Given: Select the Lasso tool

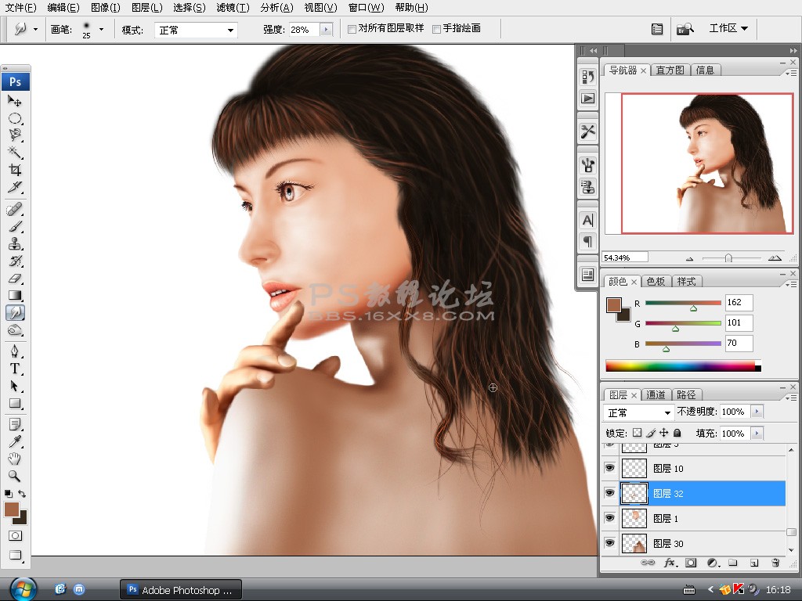Looking at the screenshot, I should coord(14,135).
